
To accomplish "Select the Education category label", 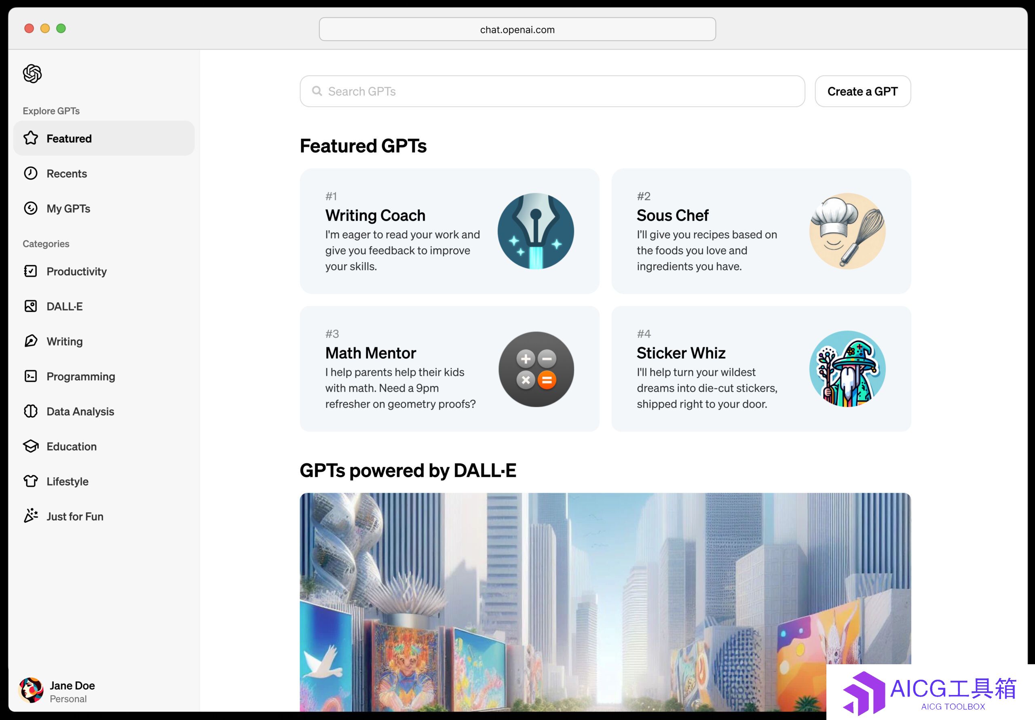I will pos(72,446).
